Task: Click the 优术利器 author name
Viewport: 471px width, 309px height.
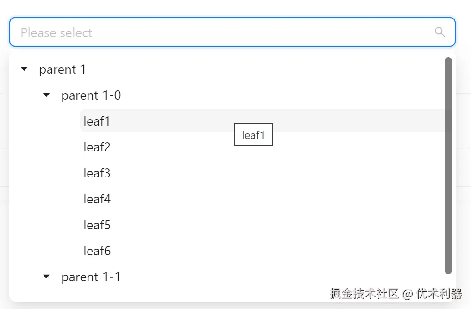Action: click(x=439, y=293)
